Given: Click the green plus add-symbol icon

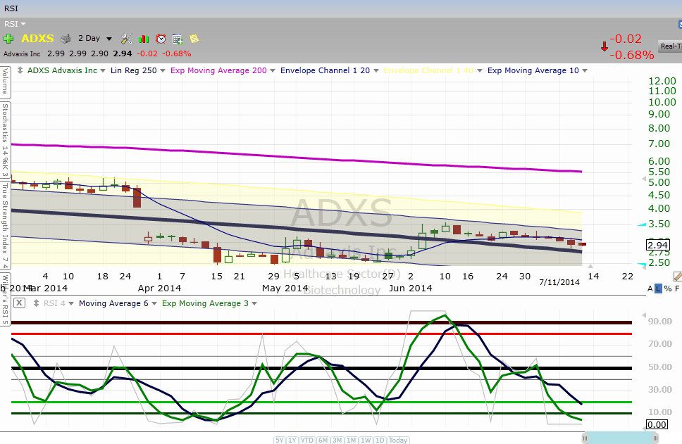Looking at the screenshot, I should [x=8, y=39].
